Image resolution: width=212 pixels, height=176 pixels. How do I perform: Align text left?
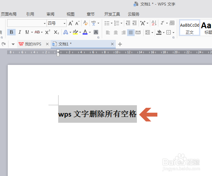pyautogui.click(x=108, y=32)
